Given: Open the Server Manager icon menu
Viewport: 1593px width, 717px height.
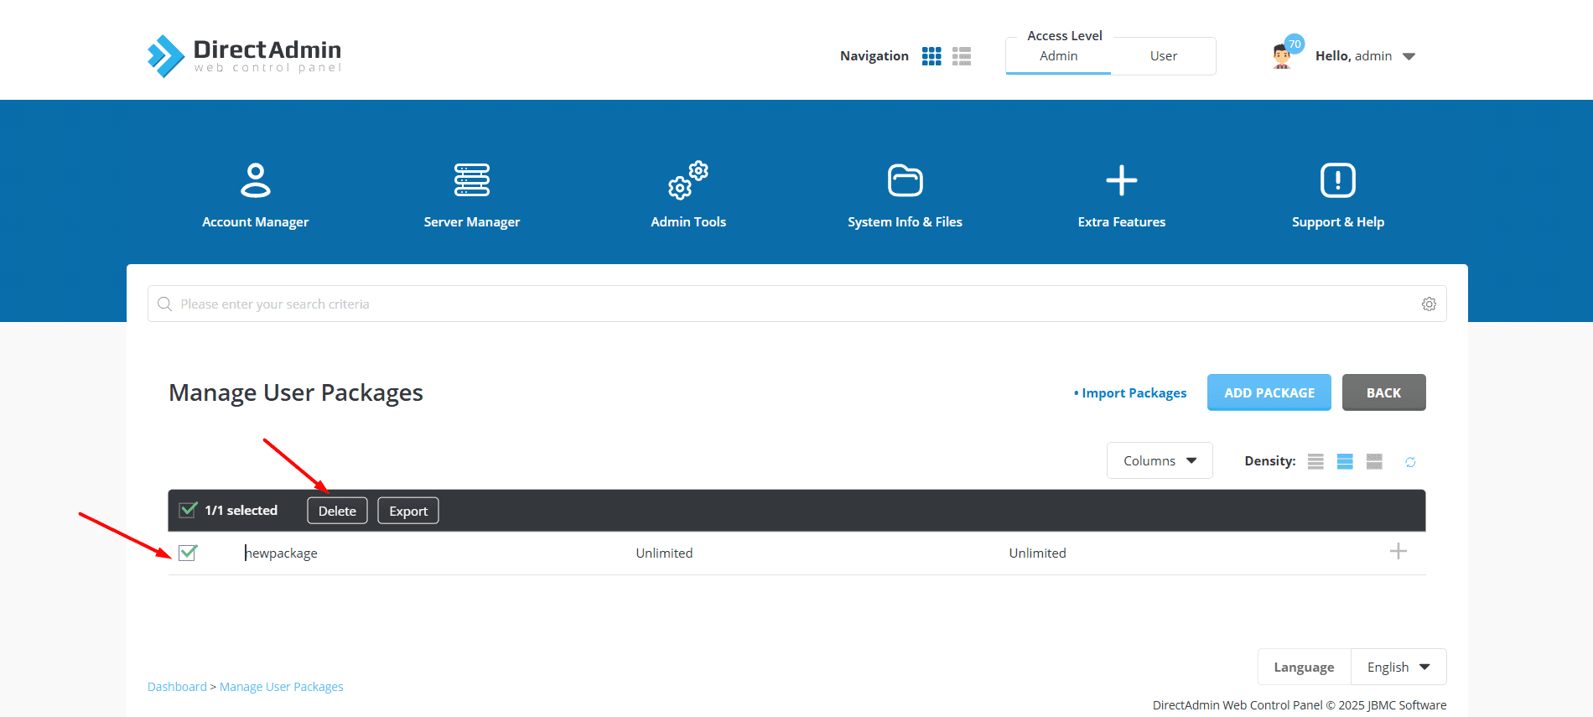Looking at the screenshot, I should (x=471, y=180).
